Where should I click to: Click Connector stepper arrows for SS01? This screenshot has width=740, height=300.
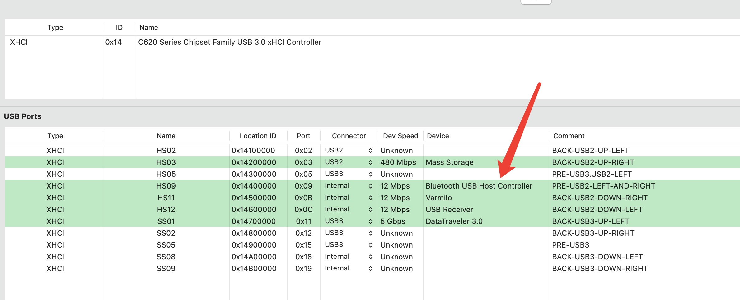pos(370,221)
